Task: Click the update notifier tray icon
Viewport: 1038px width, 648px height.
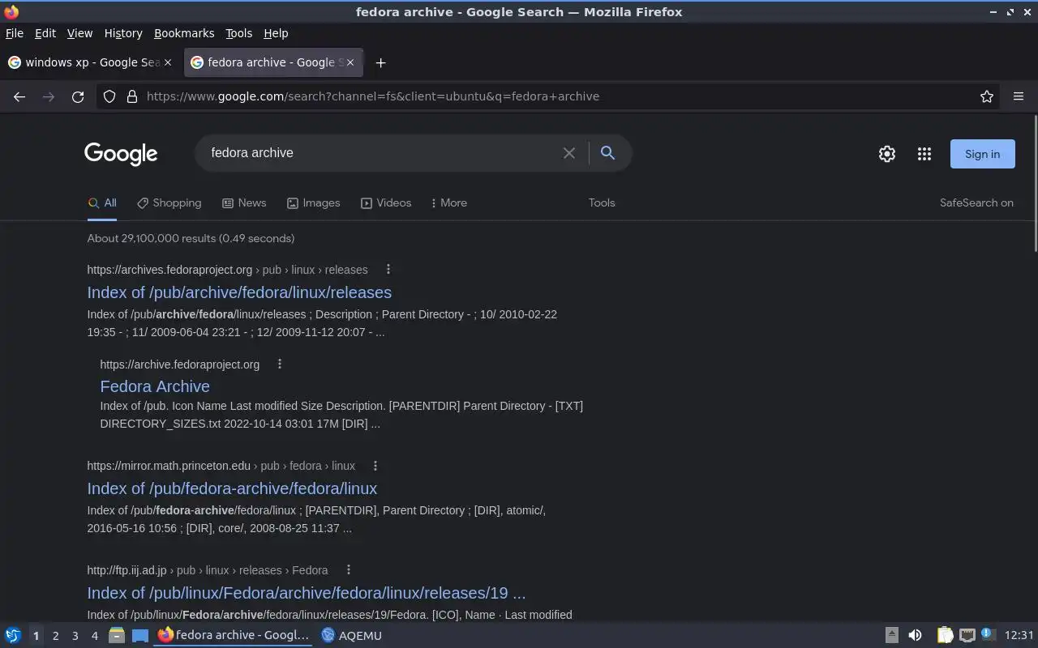Action: pos(987,635)
